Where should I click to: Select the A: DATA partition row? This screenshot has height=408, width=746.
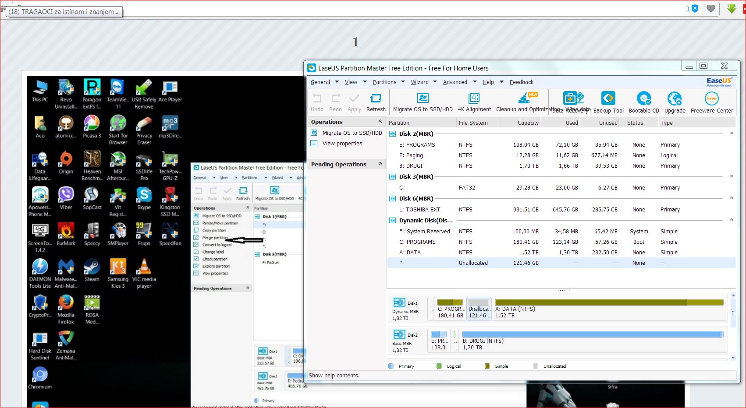point(561,253)
